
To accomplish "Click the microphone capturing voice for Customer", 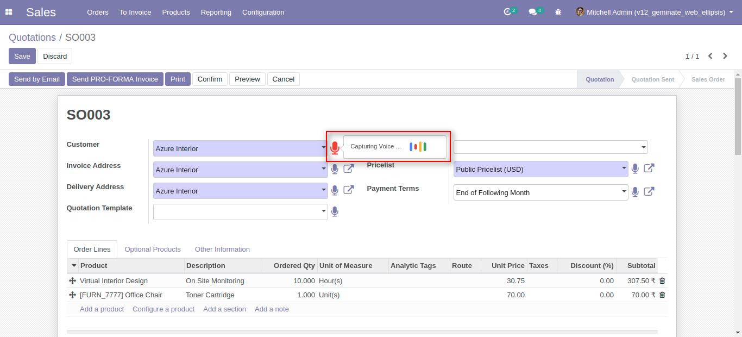I will click(335, 147).
